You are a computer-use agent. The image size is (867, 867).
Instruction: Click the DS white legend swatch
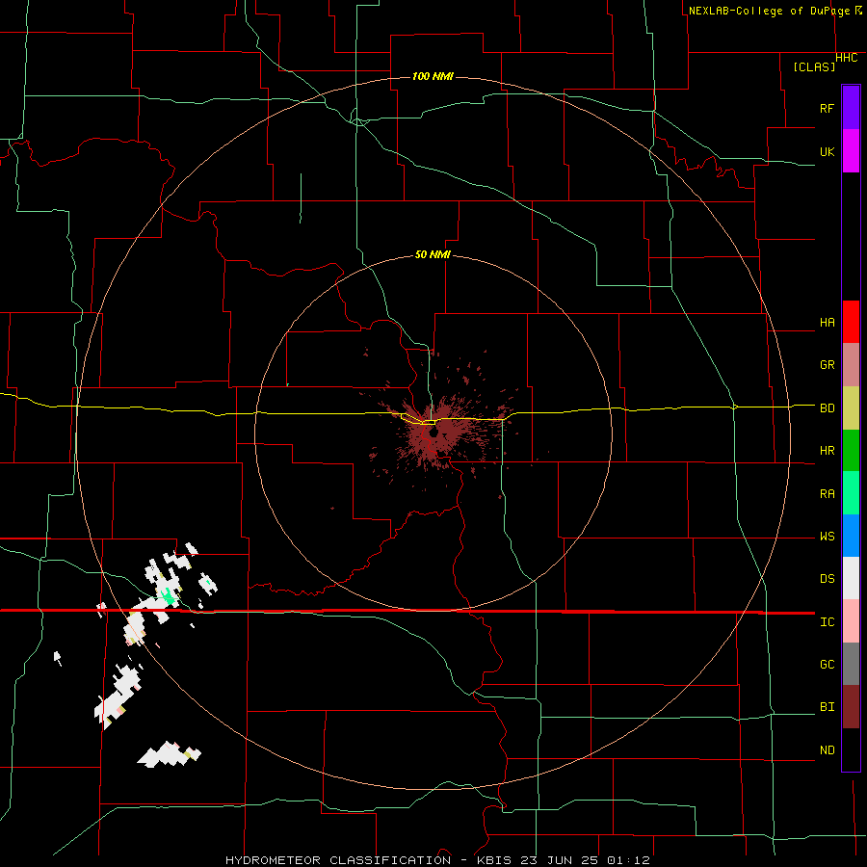[x=851, y=578]
